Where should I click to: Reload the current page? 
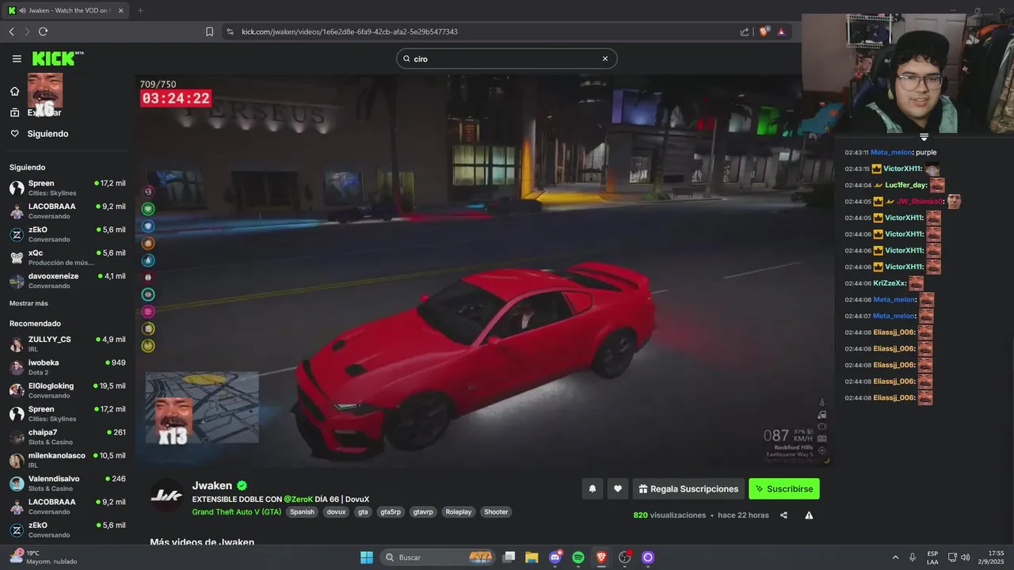(x=43, y=32)
